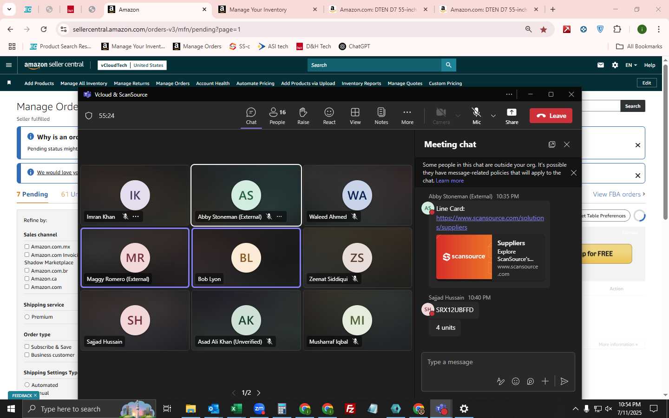Viewport: 669px width, 418px height.
Task: Expand the EN language dropdown
Action: click(631, 65)
